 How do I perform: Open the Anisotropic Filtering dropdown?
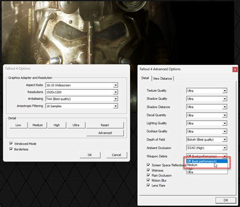[82, 106]
